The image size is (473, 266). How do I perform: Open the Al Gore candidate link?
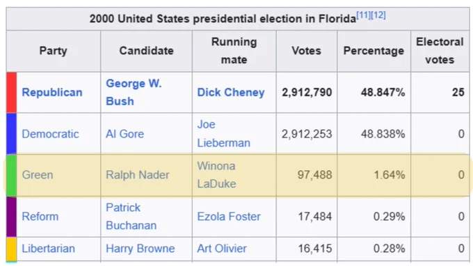[x=125, y=134]
